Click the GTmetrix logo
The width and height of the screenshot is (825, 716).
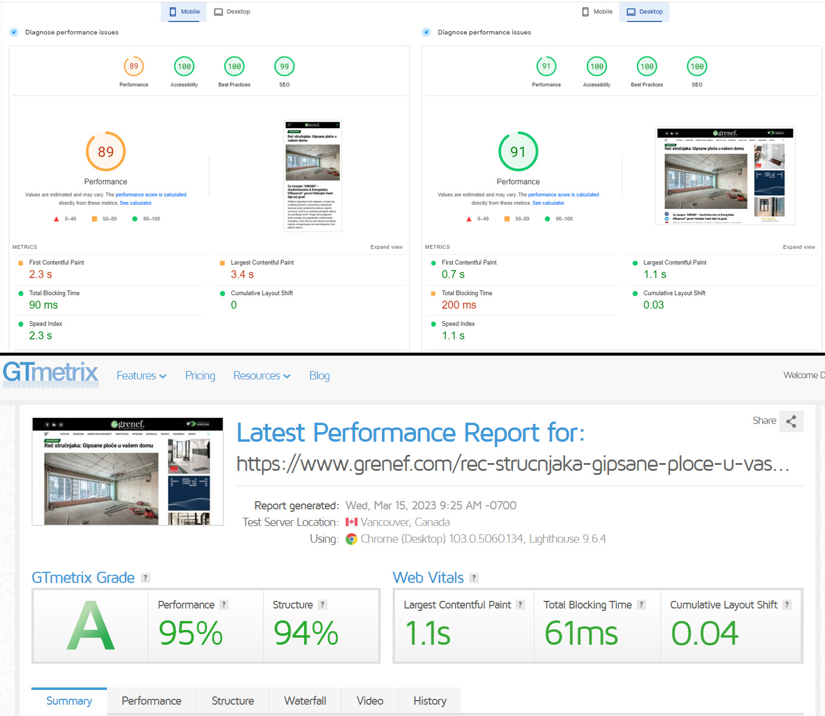[50, 373]
